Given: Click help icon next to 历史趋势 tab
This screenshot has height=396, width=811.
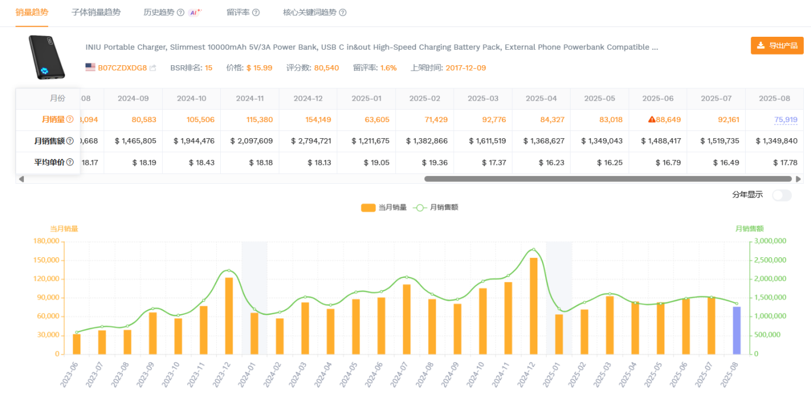Looking at the screenshot, I should [x=180, y=12].
